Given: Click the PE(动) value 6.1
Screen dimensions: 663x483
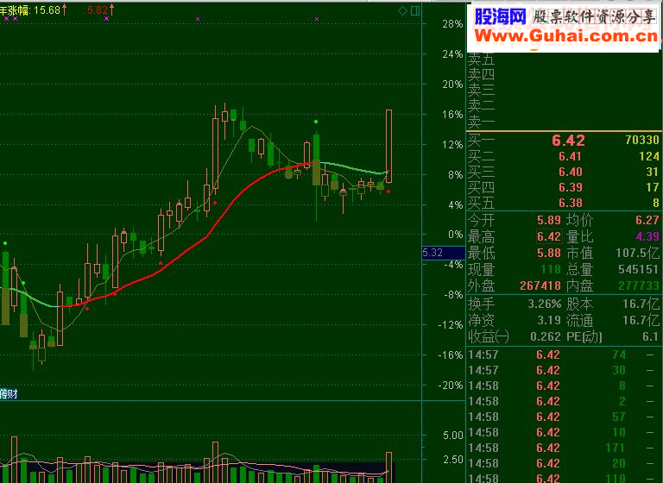Looking at the screenshot, I should point(651,336).
